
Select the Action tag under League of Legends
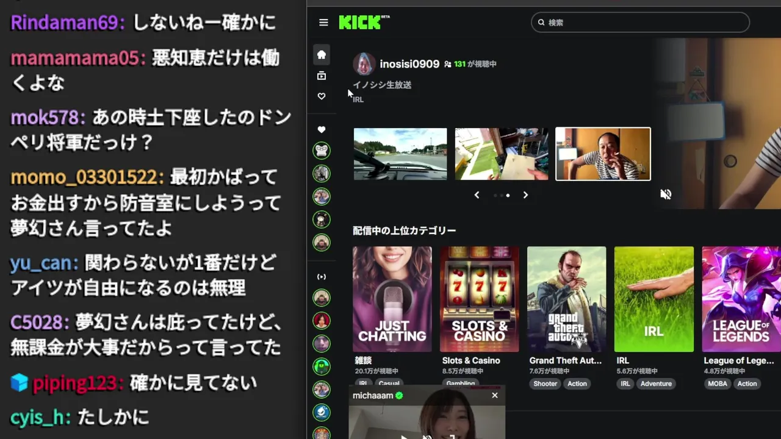tap(747, 384)
